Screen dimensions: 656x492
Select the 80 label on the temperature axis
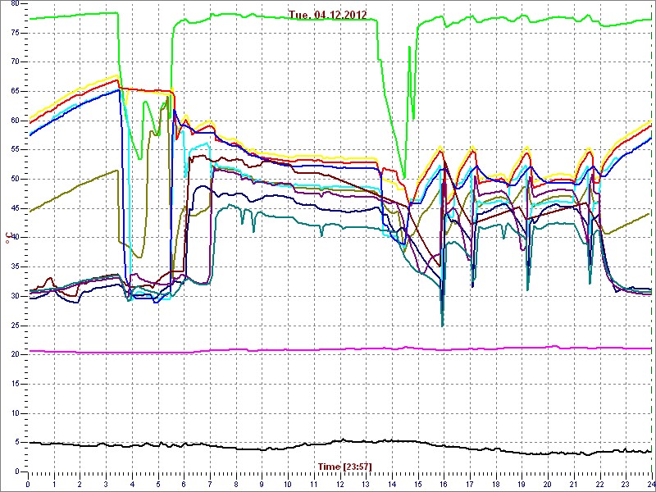[15, 3]
